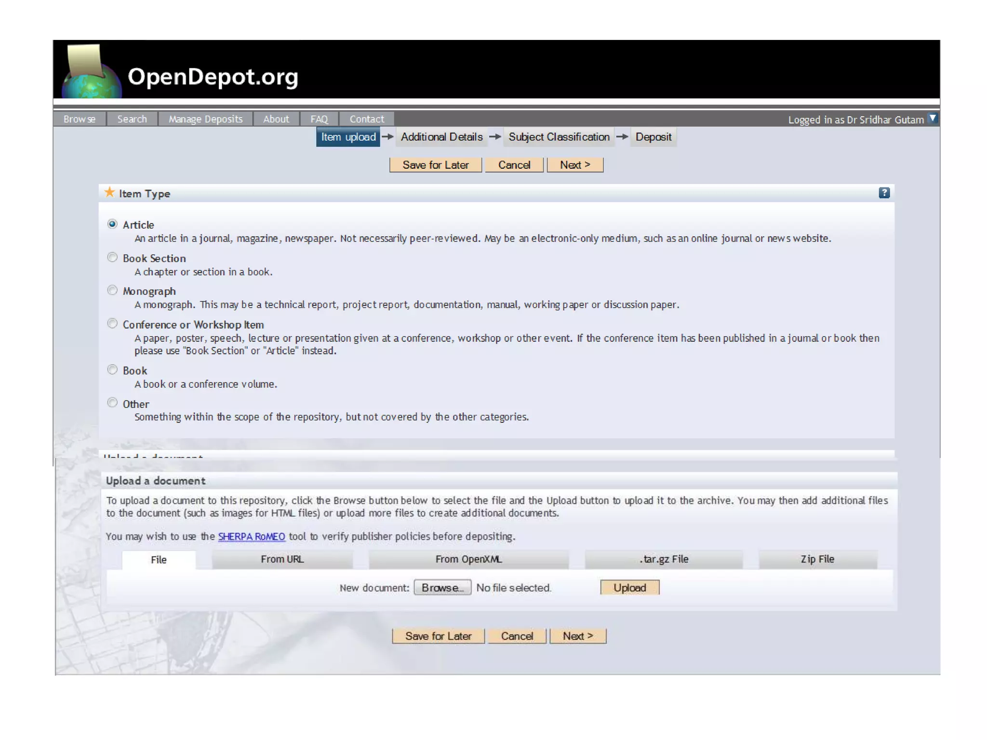Select Conference or Workshop Item option
987x740 pixels.
tap(112, 324)
